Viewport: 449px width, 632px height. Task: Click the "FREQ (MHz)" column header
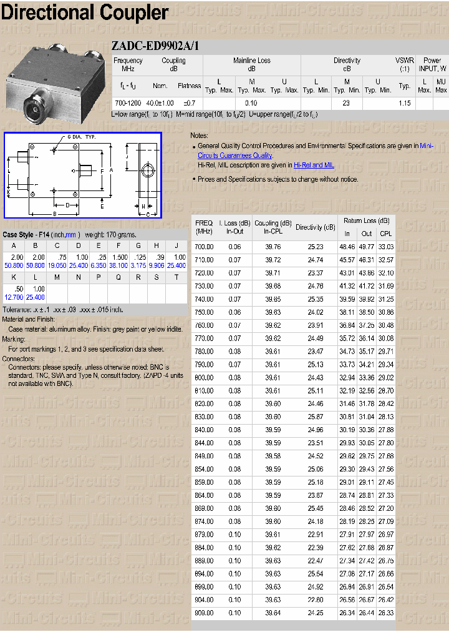click(204, 227)
